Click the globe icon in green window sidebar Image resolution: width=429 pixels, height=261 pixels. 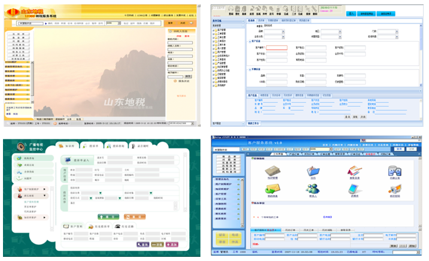click(x=19, y=158)
